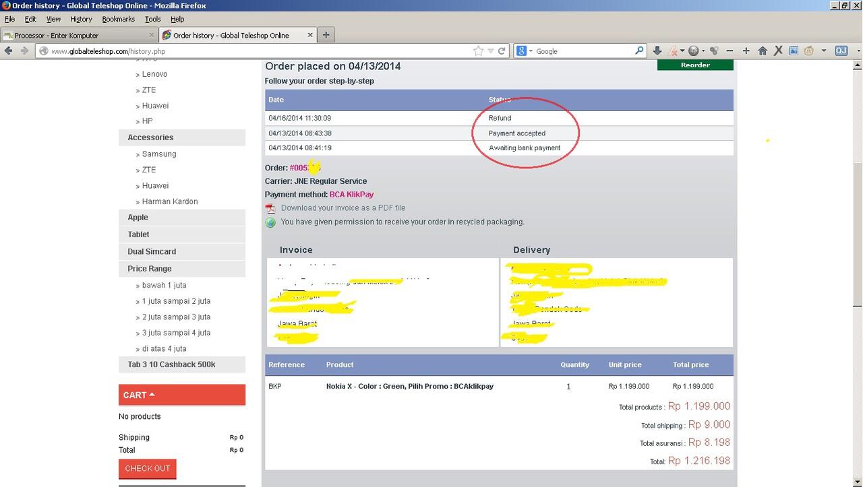Open the Apple category

pos(182,218)
